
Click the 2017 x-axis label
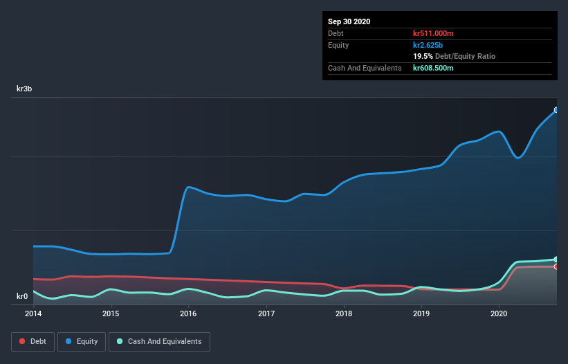click(266, 313)
